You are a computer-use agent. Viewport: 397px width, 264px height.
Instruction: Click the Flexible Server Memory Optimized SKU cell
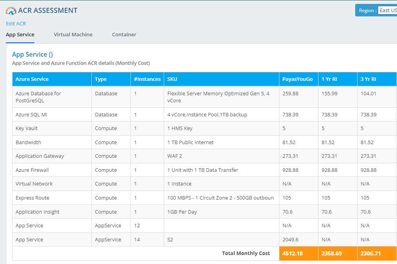(222, 97)
